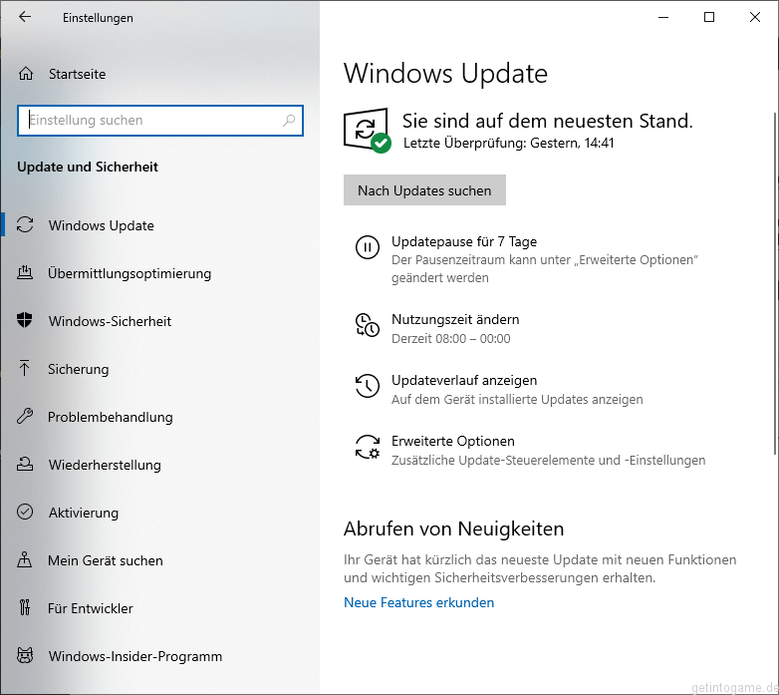Image resolution: width=779 pixels, height=695 pixels.
Task: Click the history icon for Updateverlauf
Action: [x=368, y=386]
